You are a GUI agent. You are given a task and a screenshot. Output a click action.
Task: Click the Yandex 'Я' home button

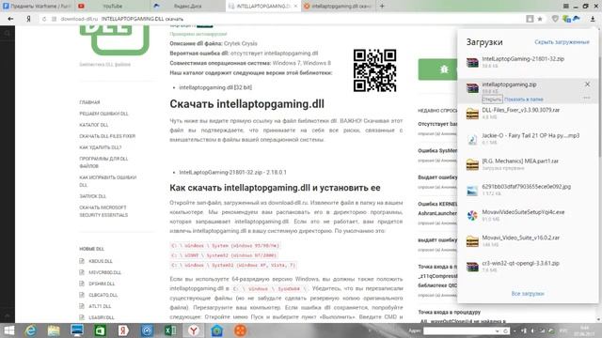click(x=28, y=19)
